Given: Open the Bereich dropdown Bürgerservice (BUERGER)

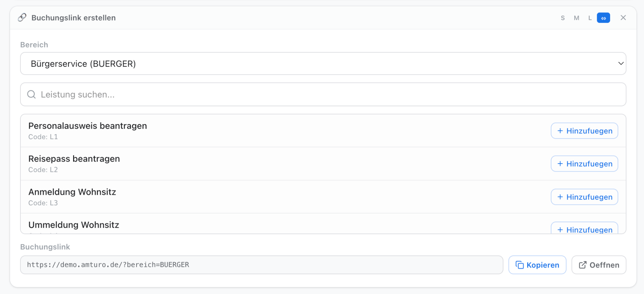Looking at the screenshot, I should 323,63.
